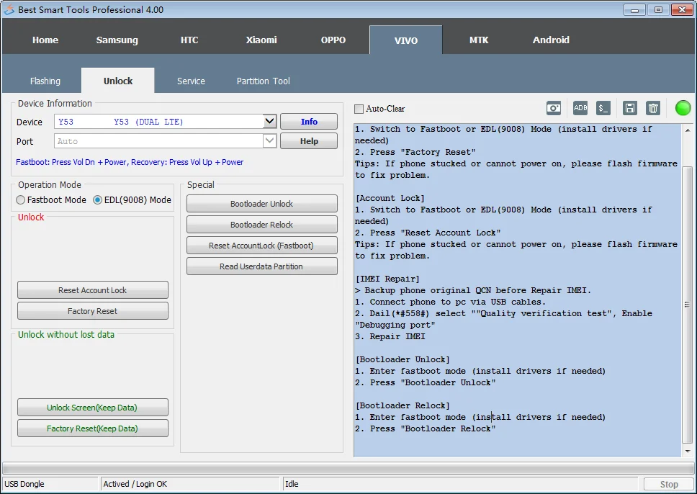Screen dimensions: 697x494
Task: Click the 'Idle' status entry
Action: [292, 484]
